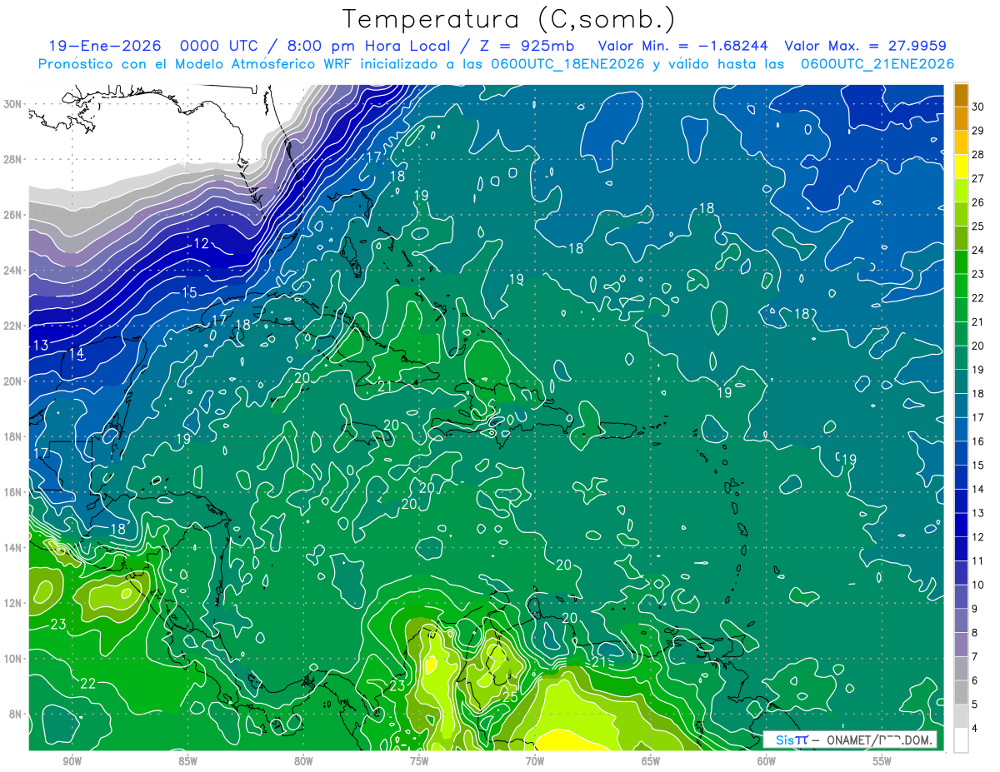The image size is (1000, 772).
Task: Click the colorbar scale label 11
Action: (977, 560)
